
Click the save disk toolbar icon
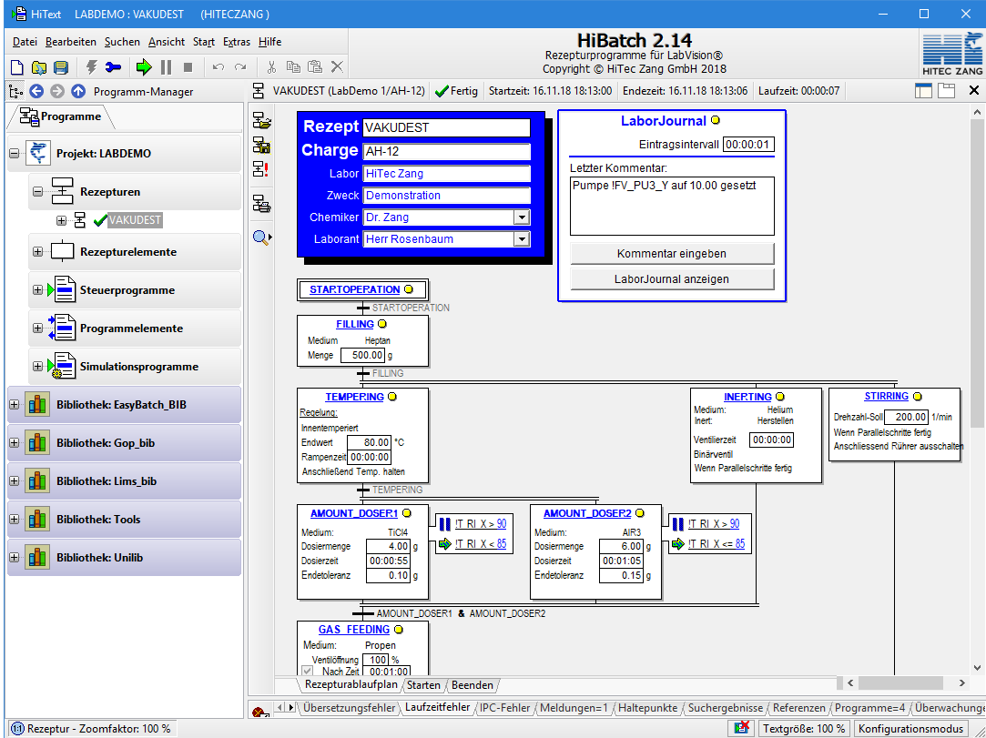point(60,66)
